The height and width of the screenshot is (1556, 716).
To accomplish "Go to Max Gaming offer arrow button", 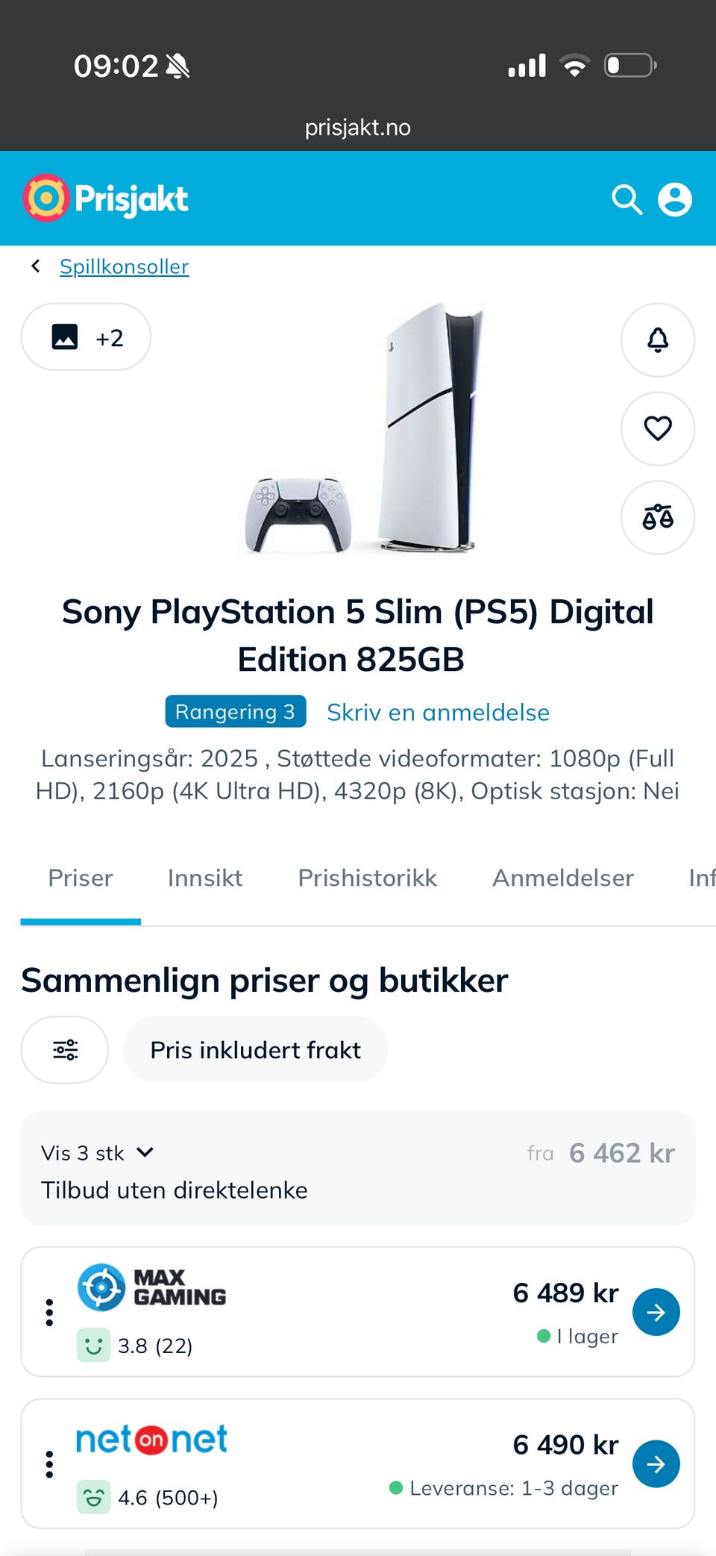I will pos(656,1312).
